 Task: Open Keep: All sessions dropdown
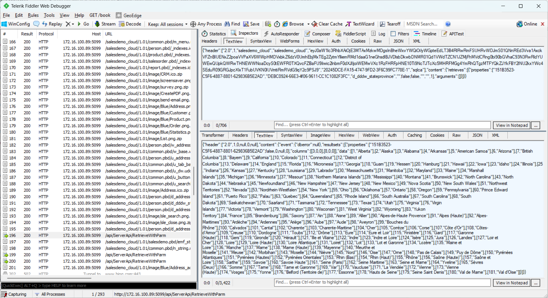(167, 24)
